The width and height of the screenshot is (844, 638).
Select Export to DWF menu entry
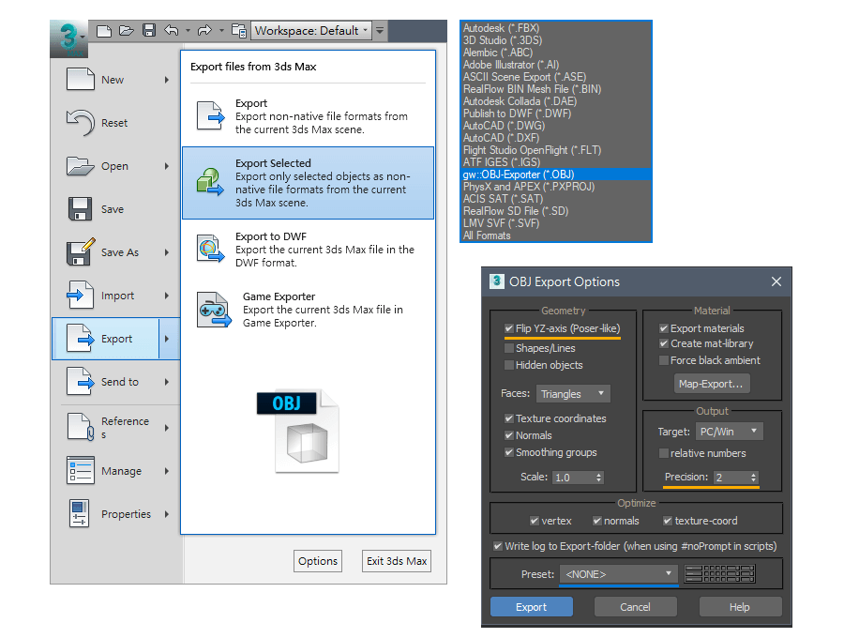308,250
